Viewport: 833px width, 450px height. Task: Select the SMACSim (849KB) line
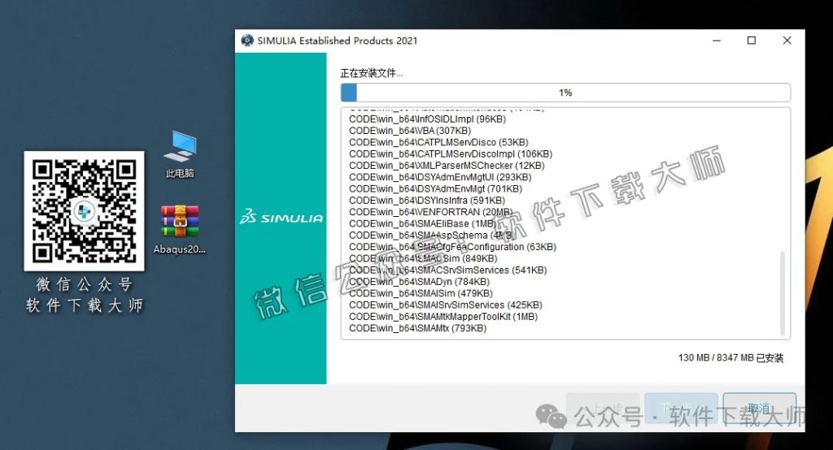423,259
